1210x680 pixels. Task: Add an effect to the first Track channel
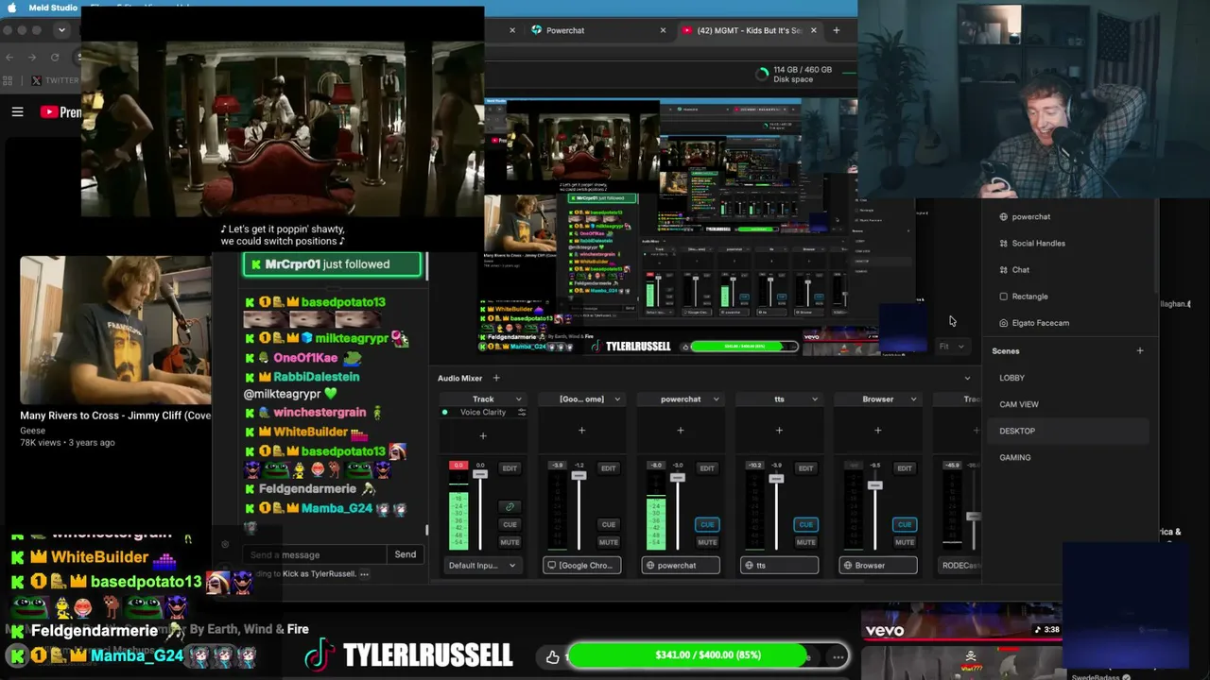click(x=483, y=435)
